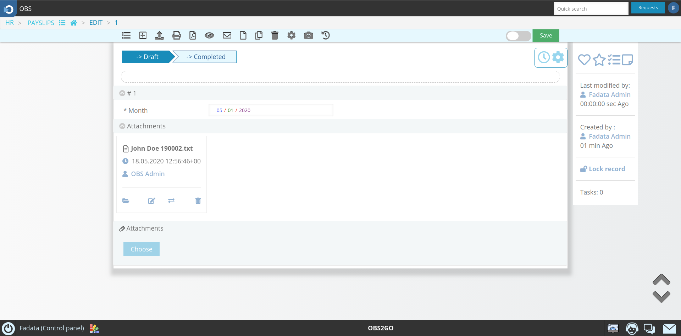Print the payslip record
The width and height of the screenshot is (681, 336).
click(x=177, y=35)
